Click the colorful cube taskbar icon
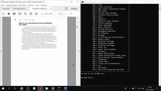The image size is (161, 91). click(34, 88)
